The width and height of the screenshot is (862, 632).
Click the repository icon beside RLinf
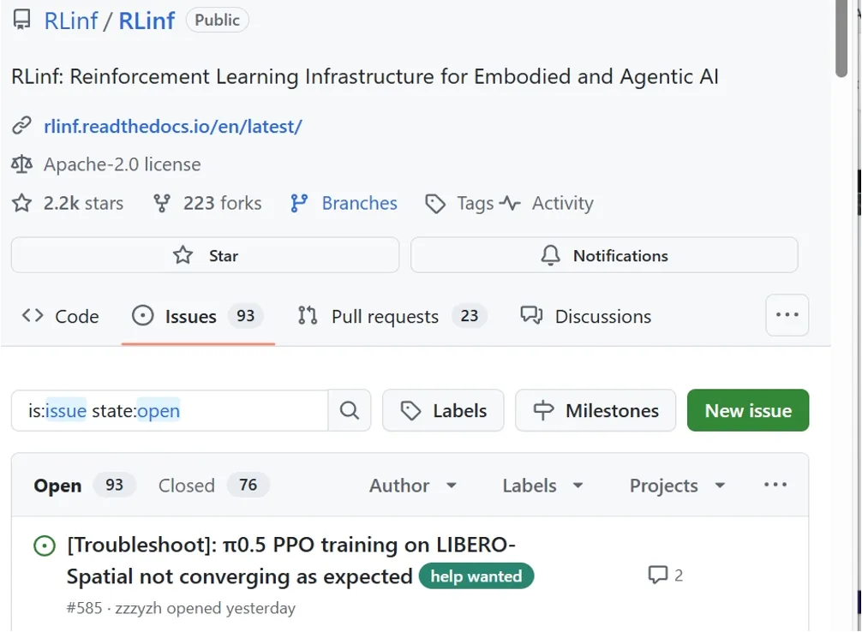(x=21, y=21)
